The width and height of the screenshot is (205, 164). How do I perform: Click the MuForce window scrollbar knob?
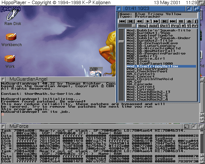tap(202, 133)
